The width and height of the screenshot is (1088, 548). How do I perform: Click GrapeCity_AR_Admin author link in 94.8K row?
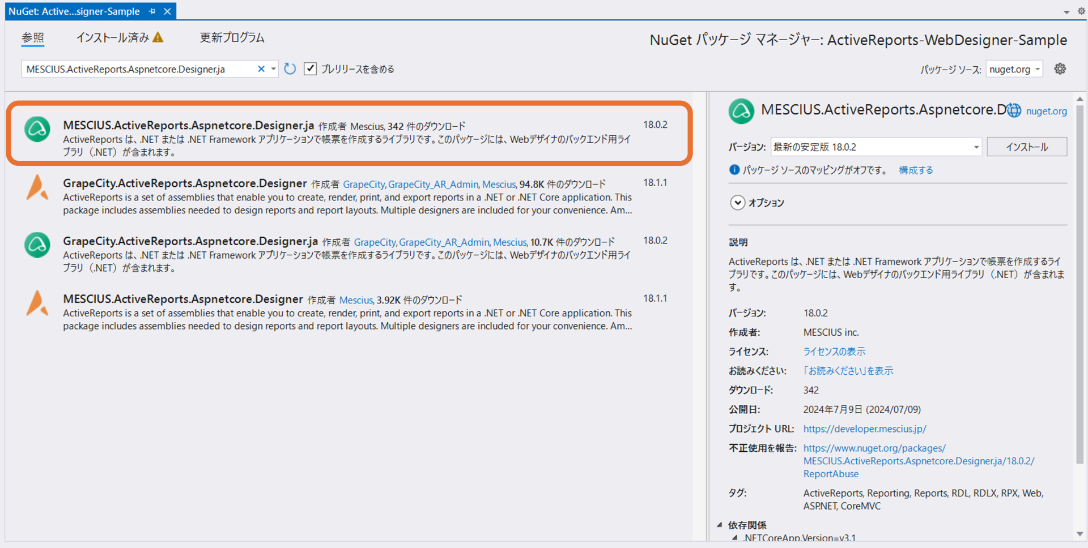click(x=433, y=185)
